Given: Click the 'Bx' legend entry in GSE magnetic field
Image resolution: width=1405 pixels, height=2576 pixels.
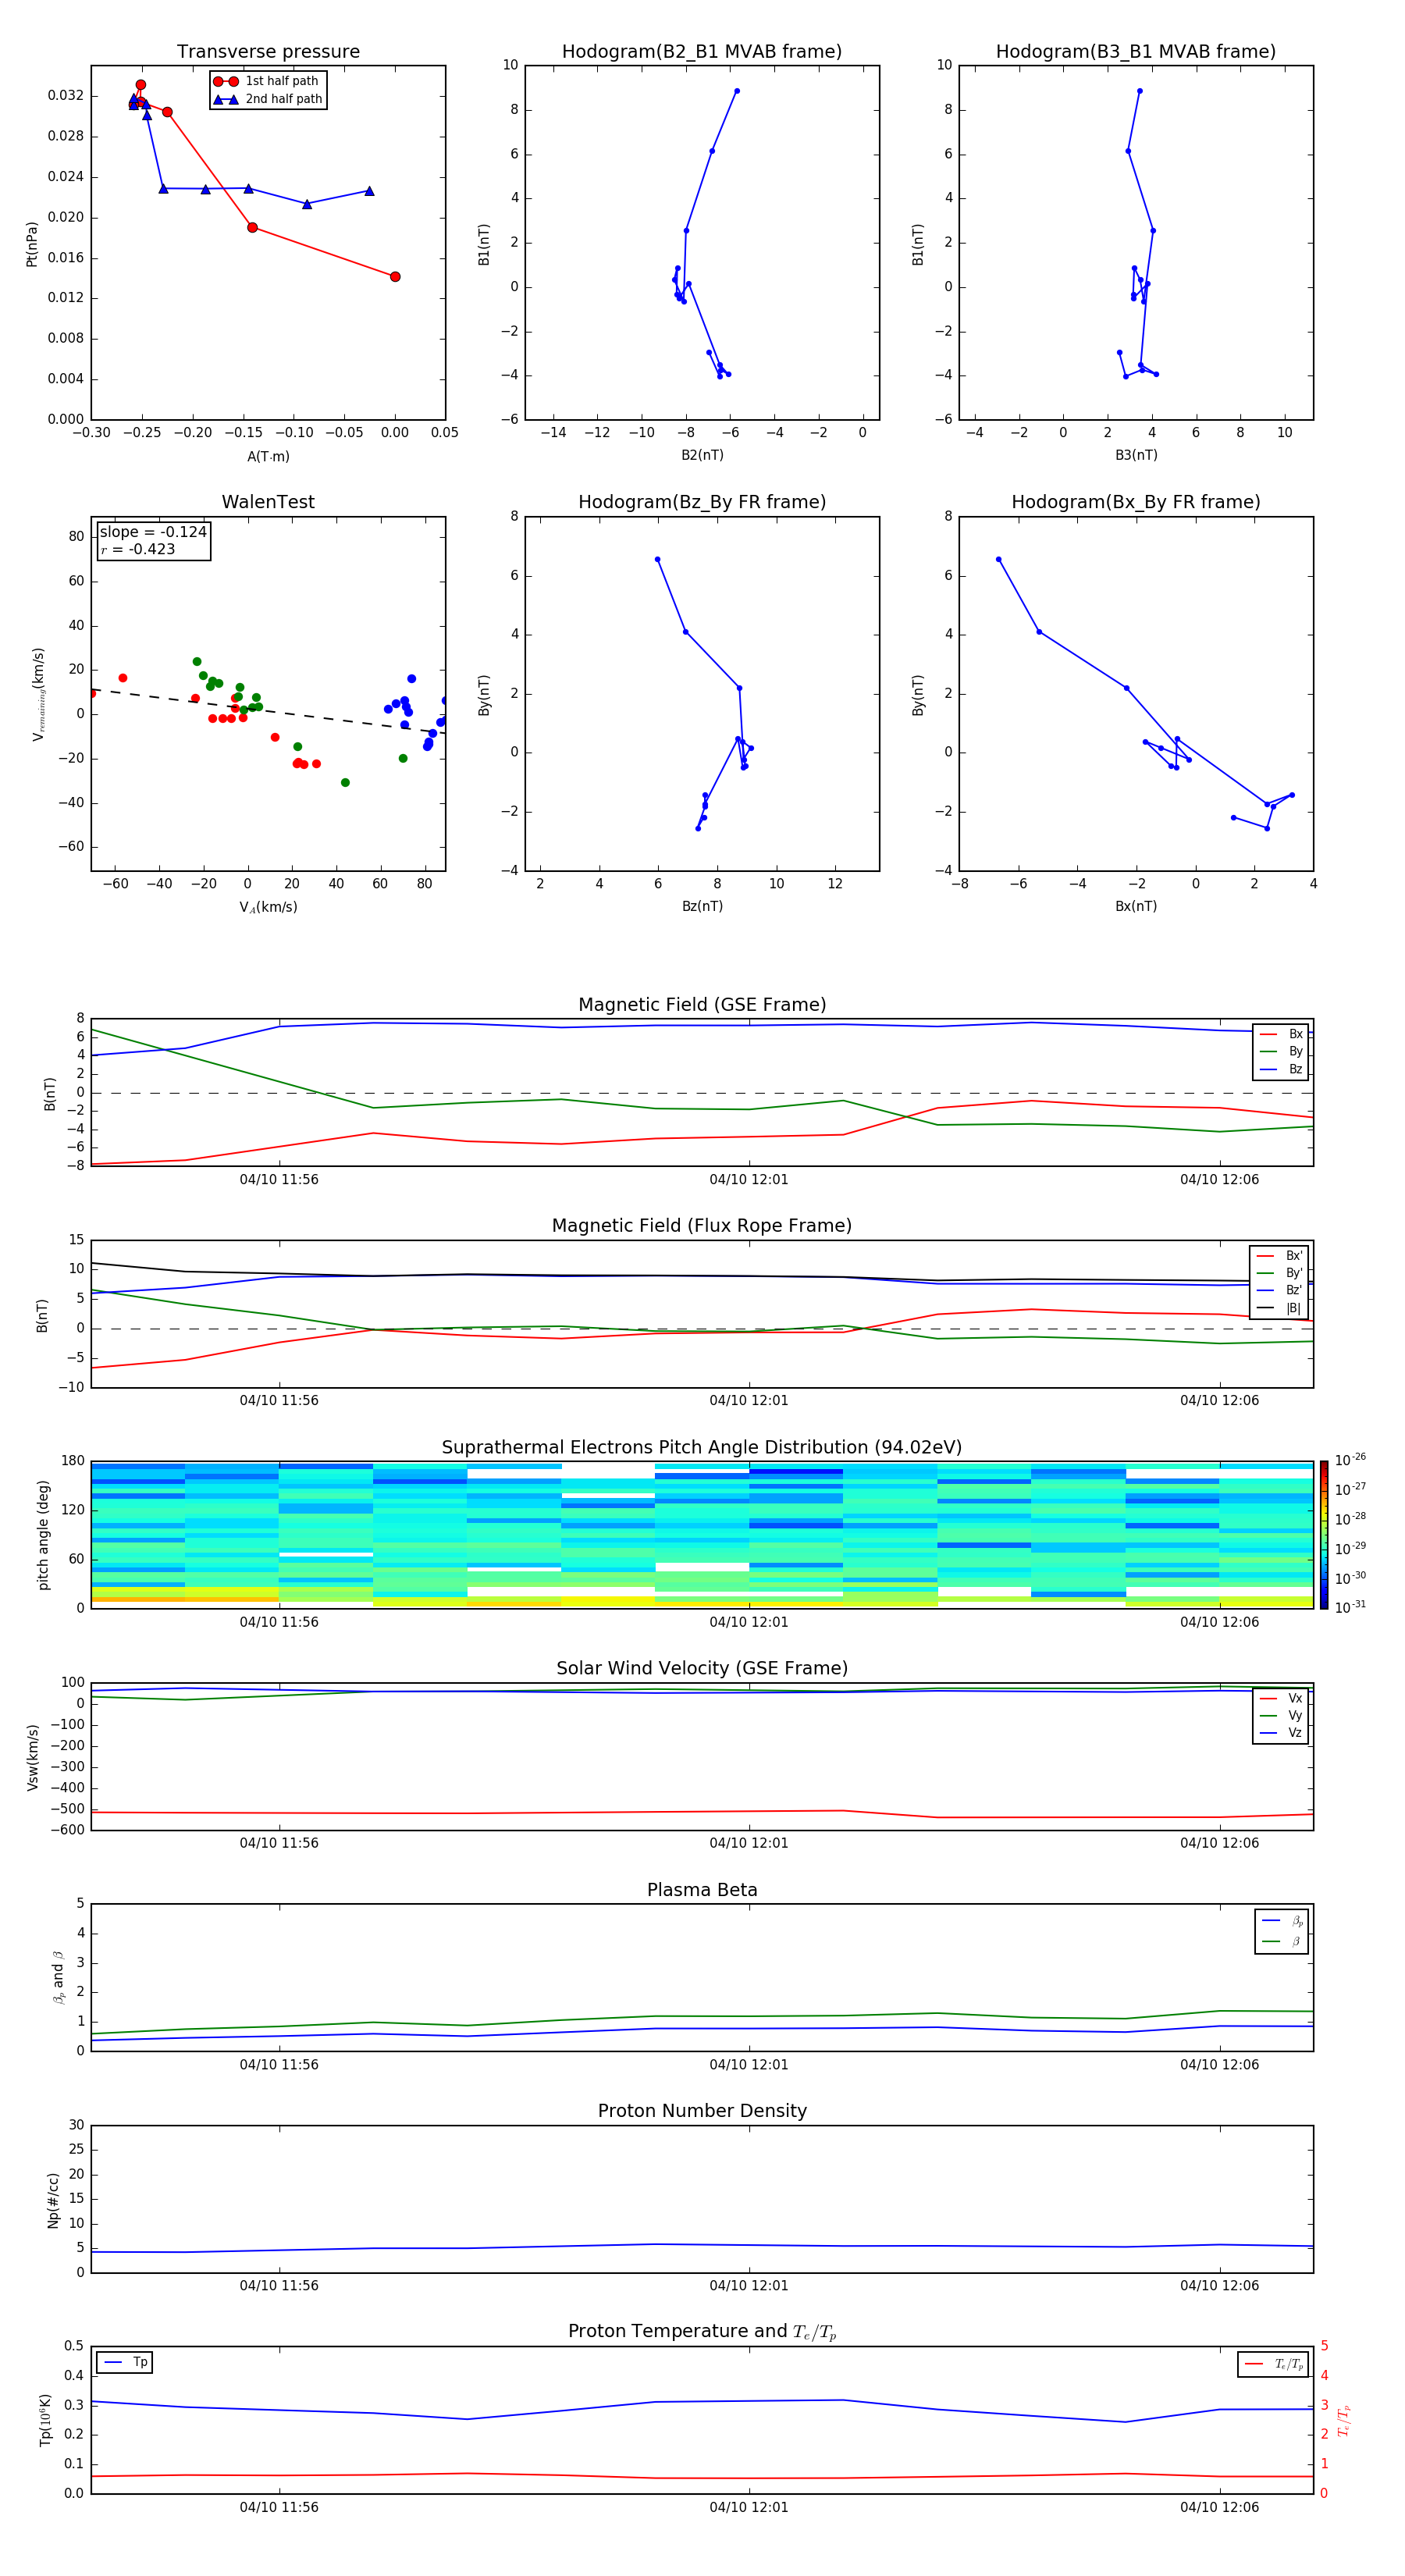Looking at the screenshot, I should coord(1281,1034).
